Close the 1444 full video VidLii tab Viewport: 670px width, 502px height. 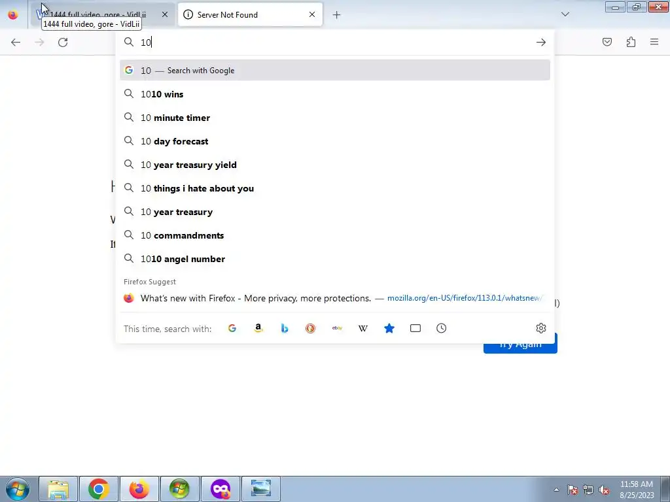[x=165, y=14]
